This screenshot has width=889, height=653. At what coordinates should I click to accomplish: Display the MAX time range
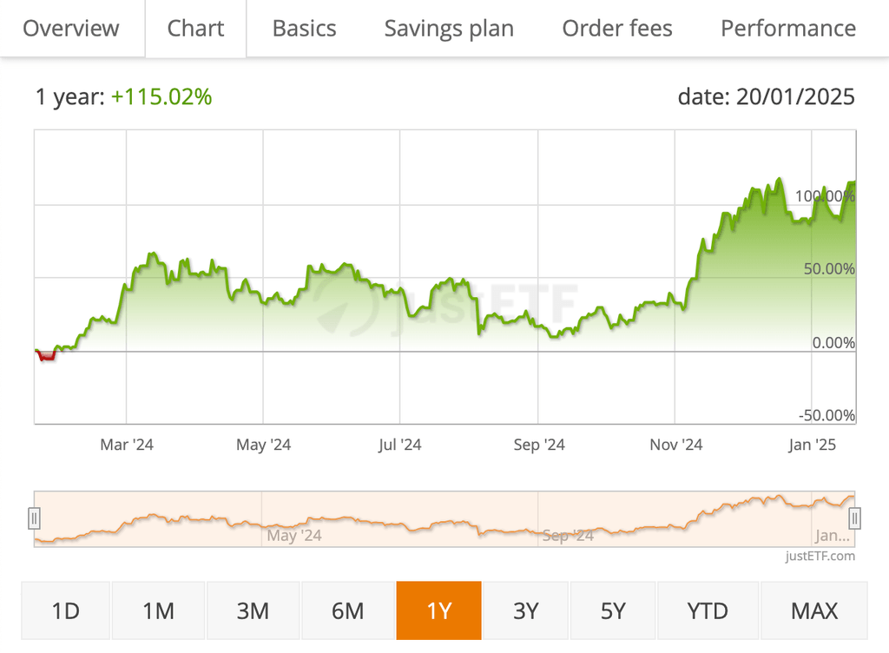click(x=813, y=610)
